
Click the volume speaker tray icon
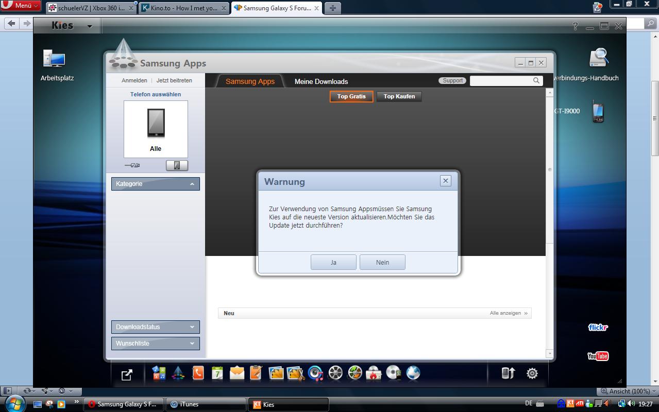point(631,404)
